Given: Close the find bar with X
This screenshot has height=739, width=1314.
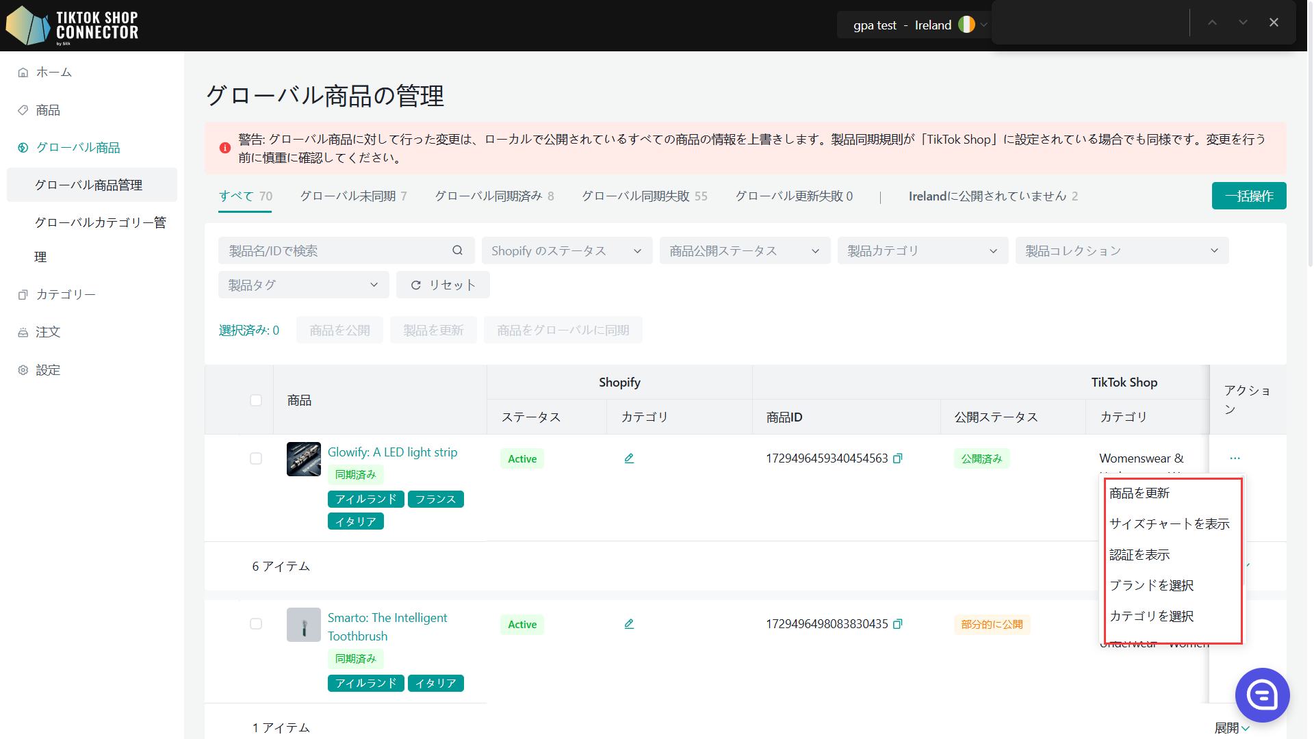Looking at the screenshot, I should click(1274, 23).
